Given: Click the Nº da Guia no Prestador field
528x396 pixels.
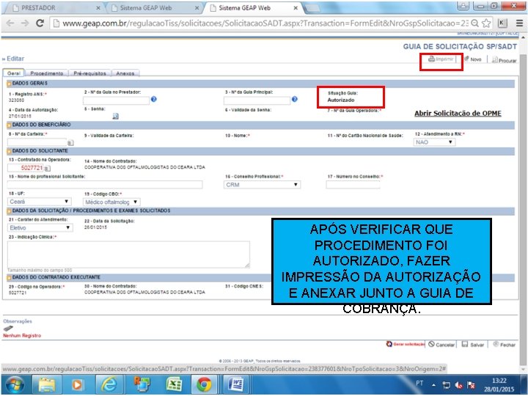Looking at the screenshot, I should pos(116,100).
